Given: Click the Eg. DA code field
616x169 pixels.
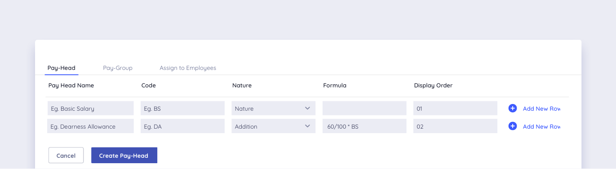Looking at the screenshot, I should click(182, 126).
